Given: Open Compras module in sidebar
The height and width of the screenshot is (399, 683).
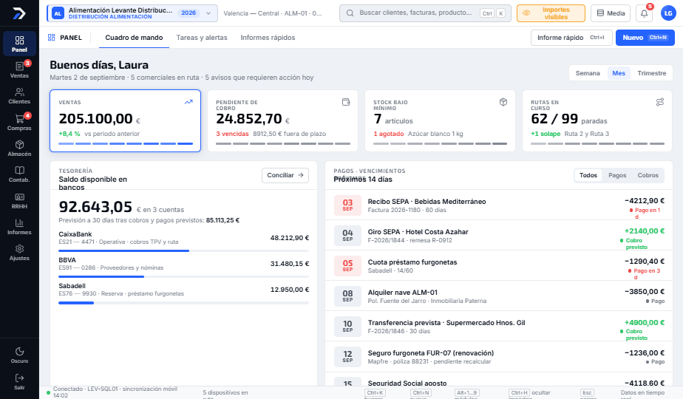Looking at the screenshot, I should coord(19,123).
